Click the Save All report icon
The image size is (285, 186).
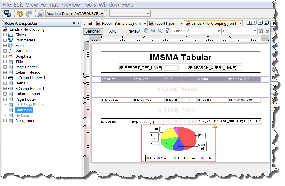(8, 13)
